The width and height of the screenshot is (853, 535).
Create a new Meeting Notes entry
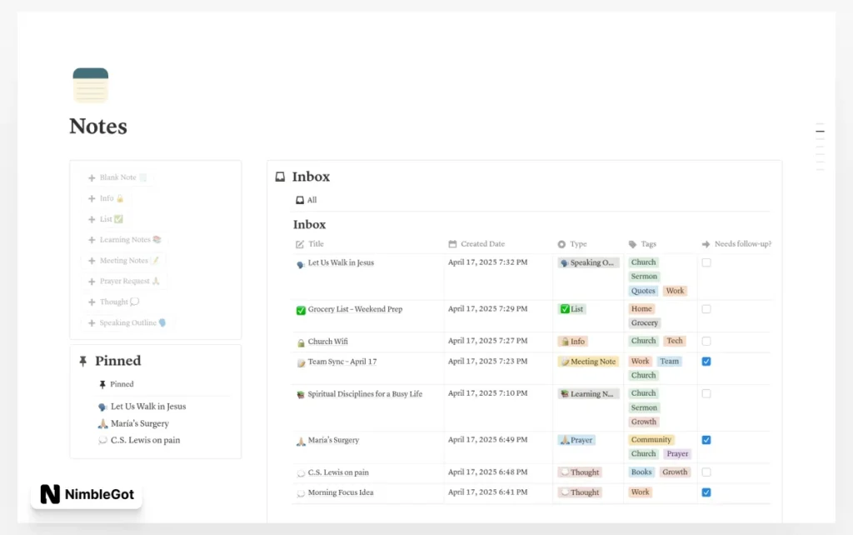pyautogui.click(x=123, y=261)
